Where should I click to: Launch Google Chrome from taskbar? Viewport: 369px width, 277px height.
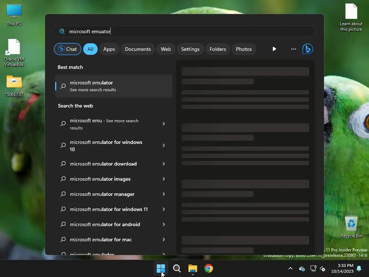209,268
